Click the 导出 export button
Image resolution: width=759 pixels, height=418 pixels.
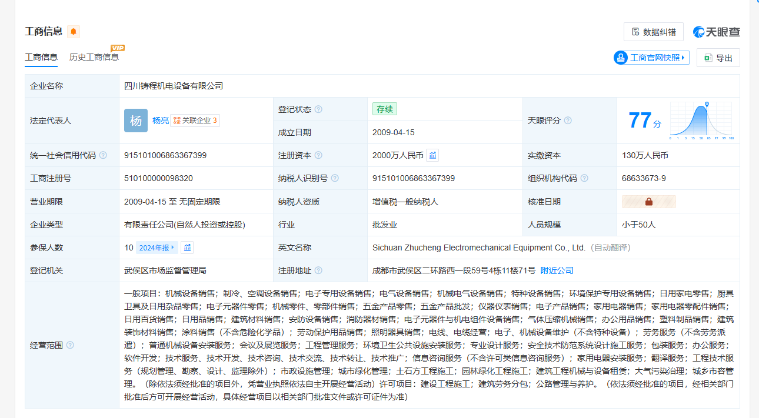tap(718, 58)
